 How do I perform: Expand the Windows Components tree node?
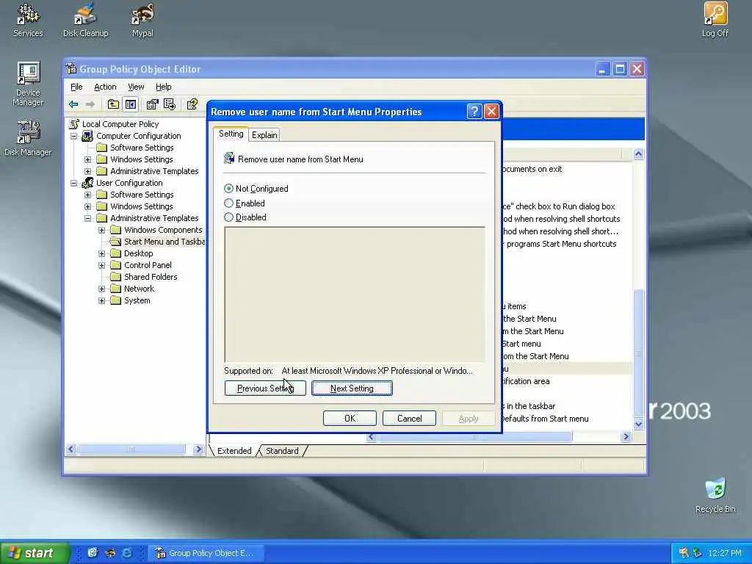pos(101,230)
